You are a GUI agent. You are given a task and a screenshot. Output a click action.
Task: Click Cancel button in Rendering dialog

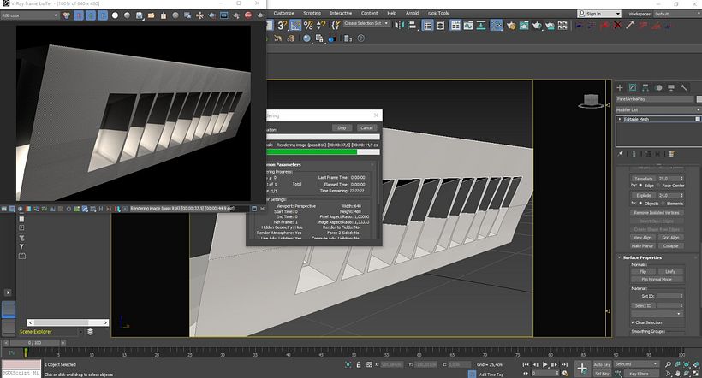pos(366,128)
